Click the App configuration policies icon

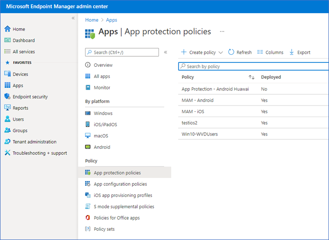coord(88,184)
